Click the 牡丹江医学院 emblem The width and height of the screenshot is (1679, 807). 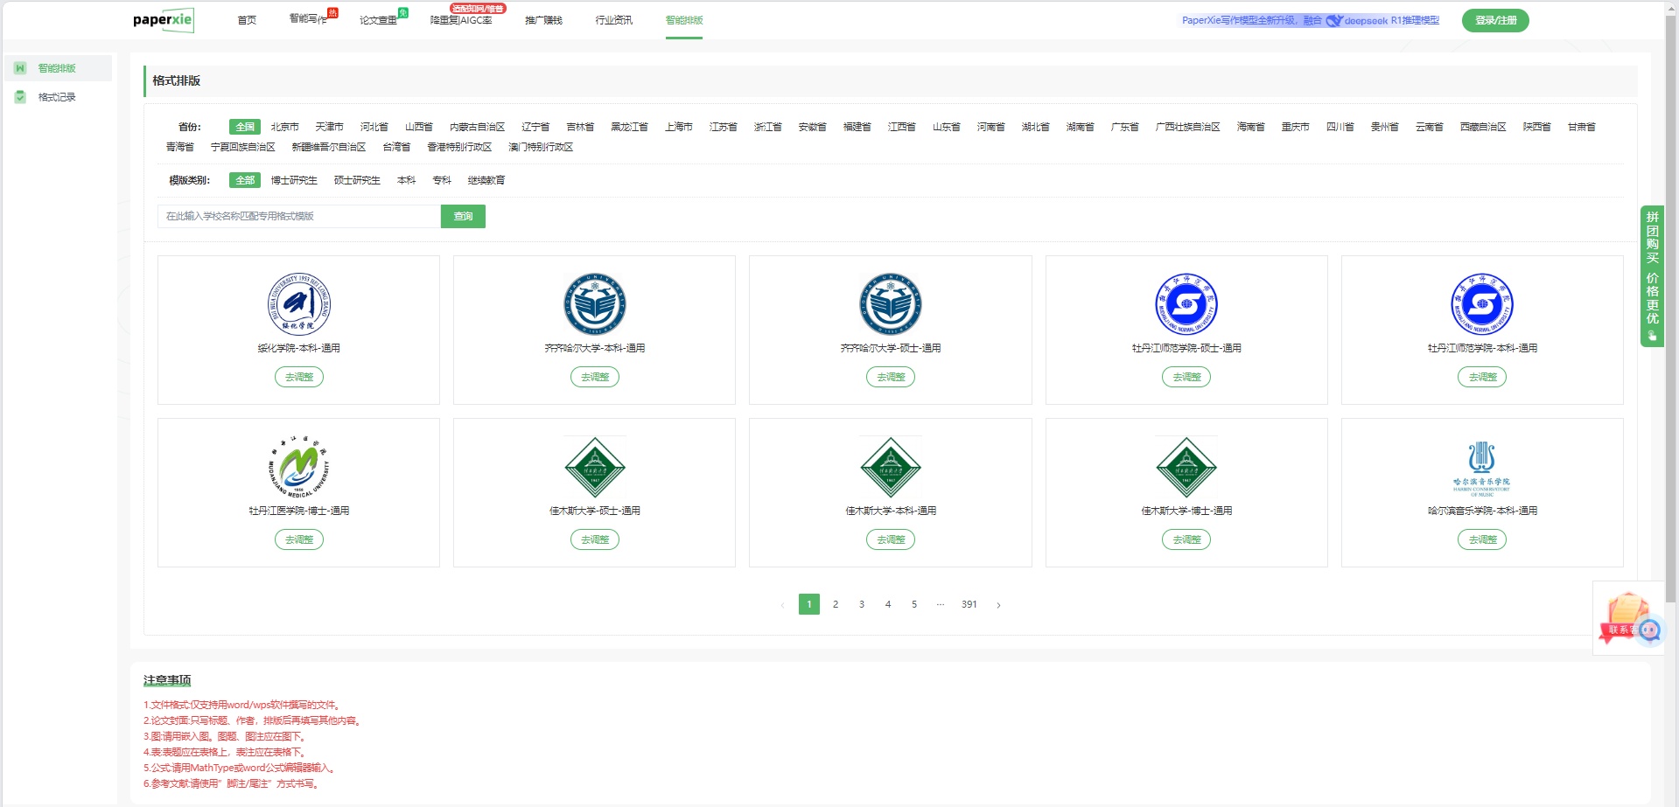299,467
